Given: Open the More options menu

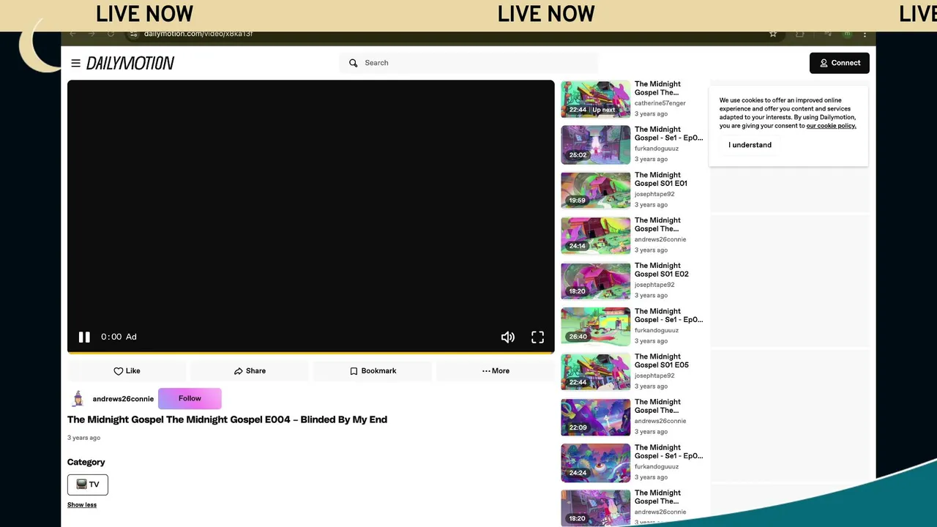Looking at the screenshot, I should tap(496, 371).
